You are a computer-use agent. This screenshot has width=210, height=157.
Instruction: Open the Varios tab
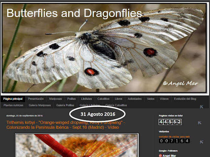click(x=151, y=99)
